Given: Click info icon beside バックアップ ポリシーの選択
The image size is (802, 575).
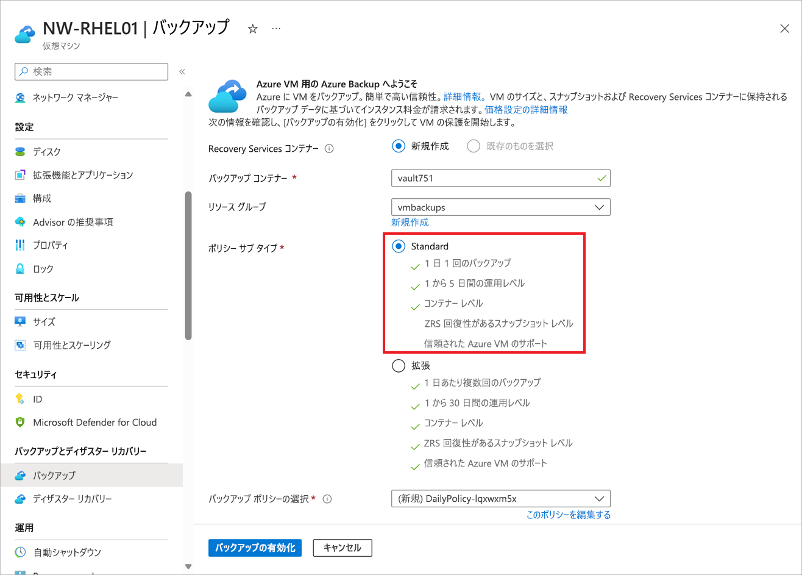Looking at the screenshot, I should (x=327, y=499).
